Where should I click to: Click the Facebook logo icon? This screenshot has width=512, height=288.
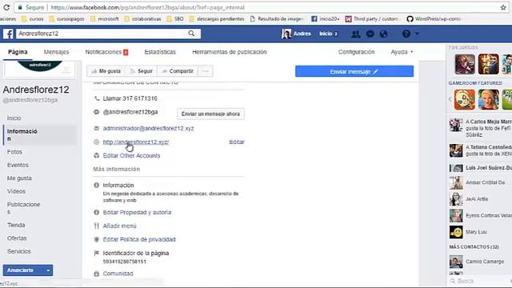(8, 34)
